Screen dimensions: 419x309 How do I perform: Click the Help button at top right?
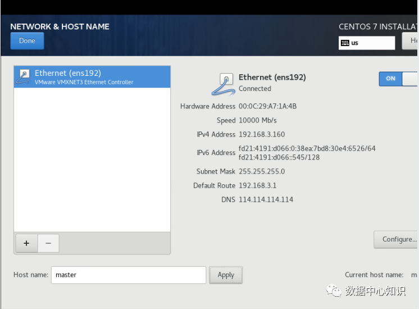(410, 40)
